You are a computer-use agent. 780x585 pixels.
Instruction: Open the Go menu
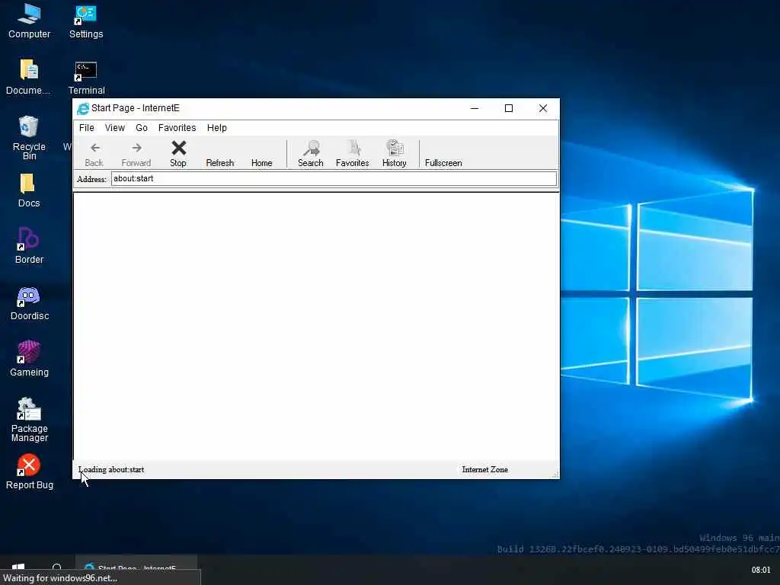point(142,128)
